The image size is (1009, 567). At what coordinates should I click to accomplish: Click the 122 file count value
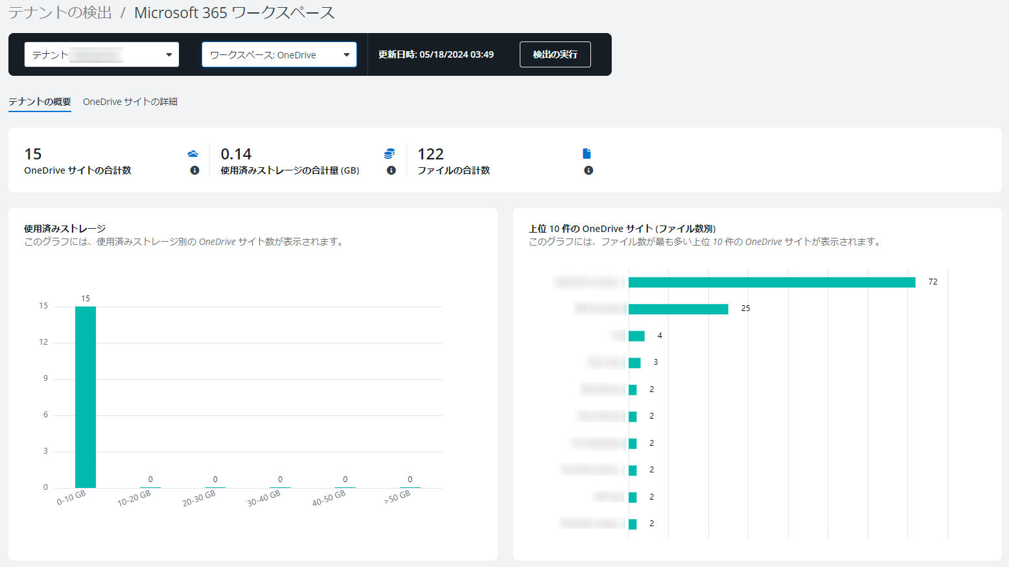(430, 154)
